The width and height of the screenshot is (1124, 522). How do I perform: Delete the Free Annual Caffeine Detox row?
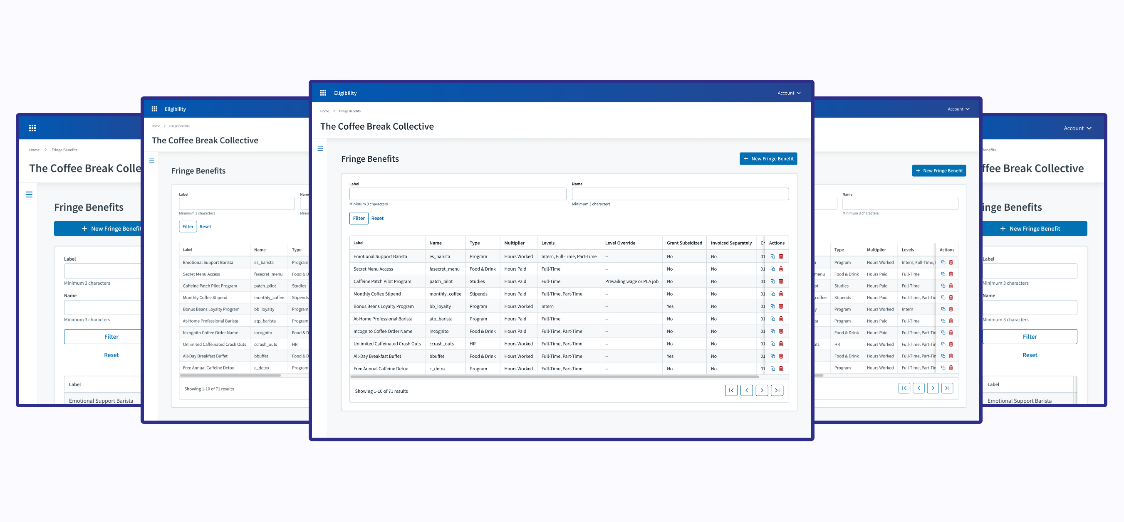point(781,369)
